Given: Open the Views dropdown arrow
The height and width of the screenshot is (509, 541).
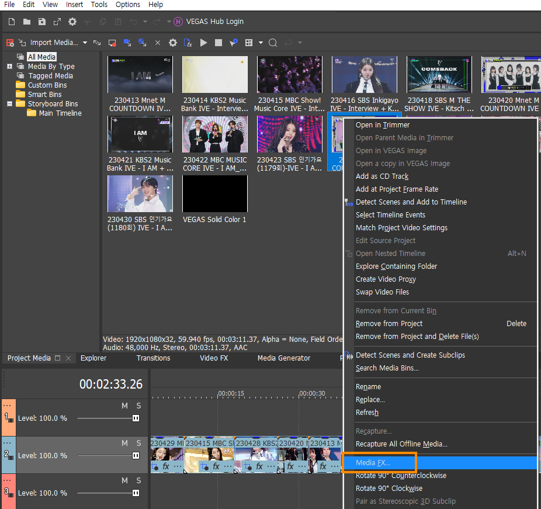Looking at the screenshot, I should [x=261, y=43].
